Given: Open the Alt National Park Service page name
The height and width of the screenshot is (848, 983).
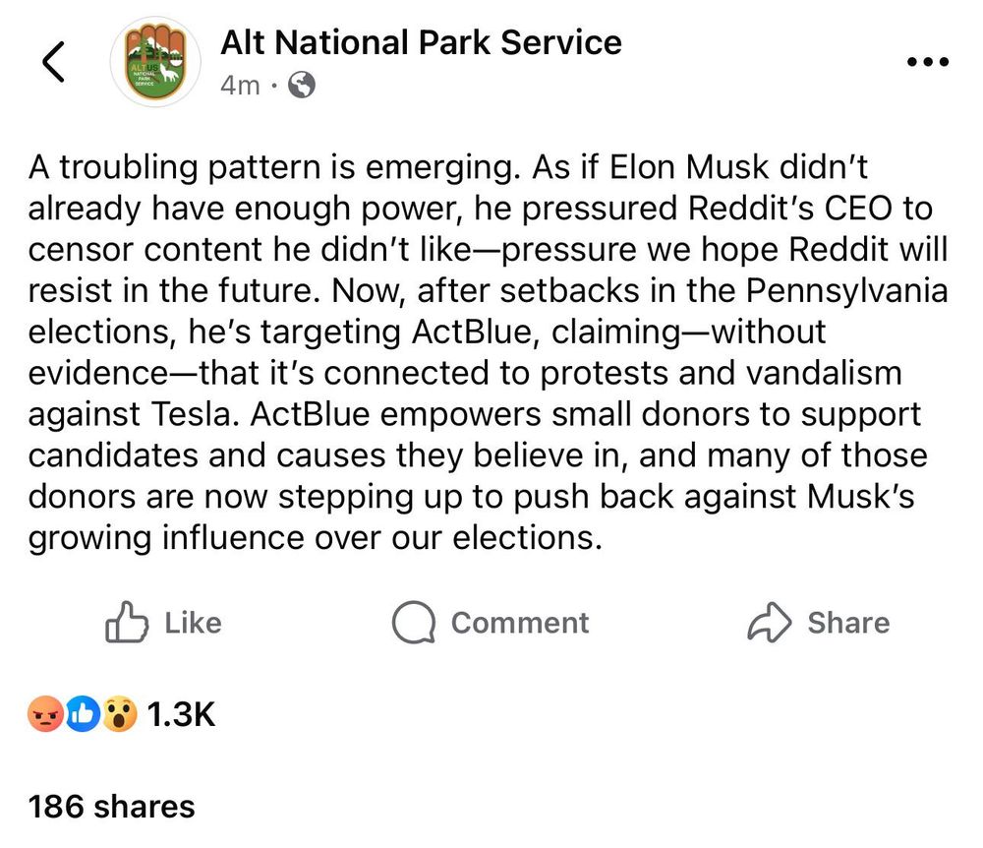Looking at the screenshot, I should [421, 42].
